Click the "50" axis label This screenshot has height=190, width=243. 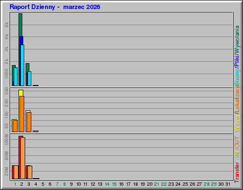[7, 126]
